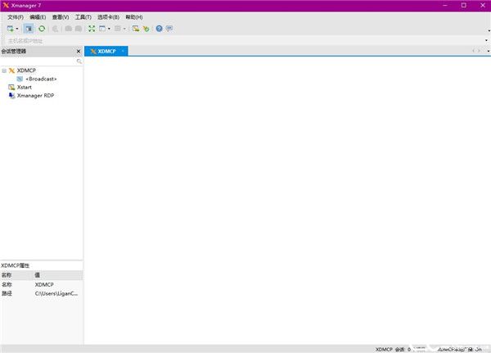Click the blue Help question mark icon
This screenshot has height=353, width=491.
pos(159,29)
